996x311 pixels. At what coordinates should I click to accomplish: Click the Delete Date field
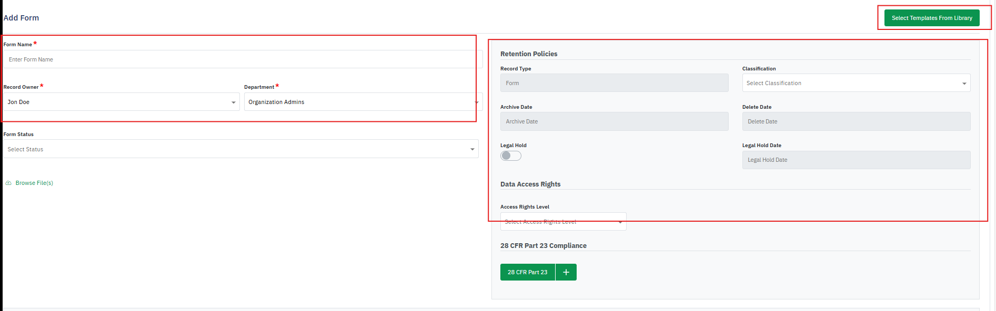click(x=856, y=121)
